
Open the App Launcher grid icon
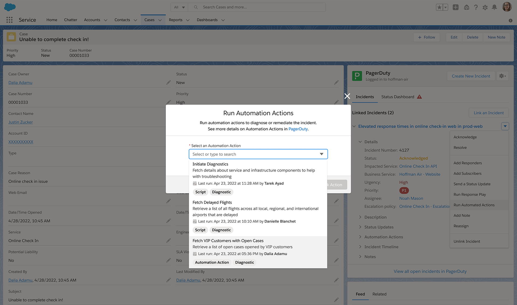pyautogui.click(x=9, y=20)
